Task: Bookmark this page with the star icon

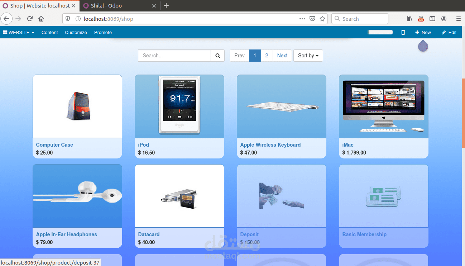Action: tap(322, 19)
